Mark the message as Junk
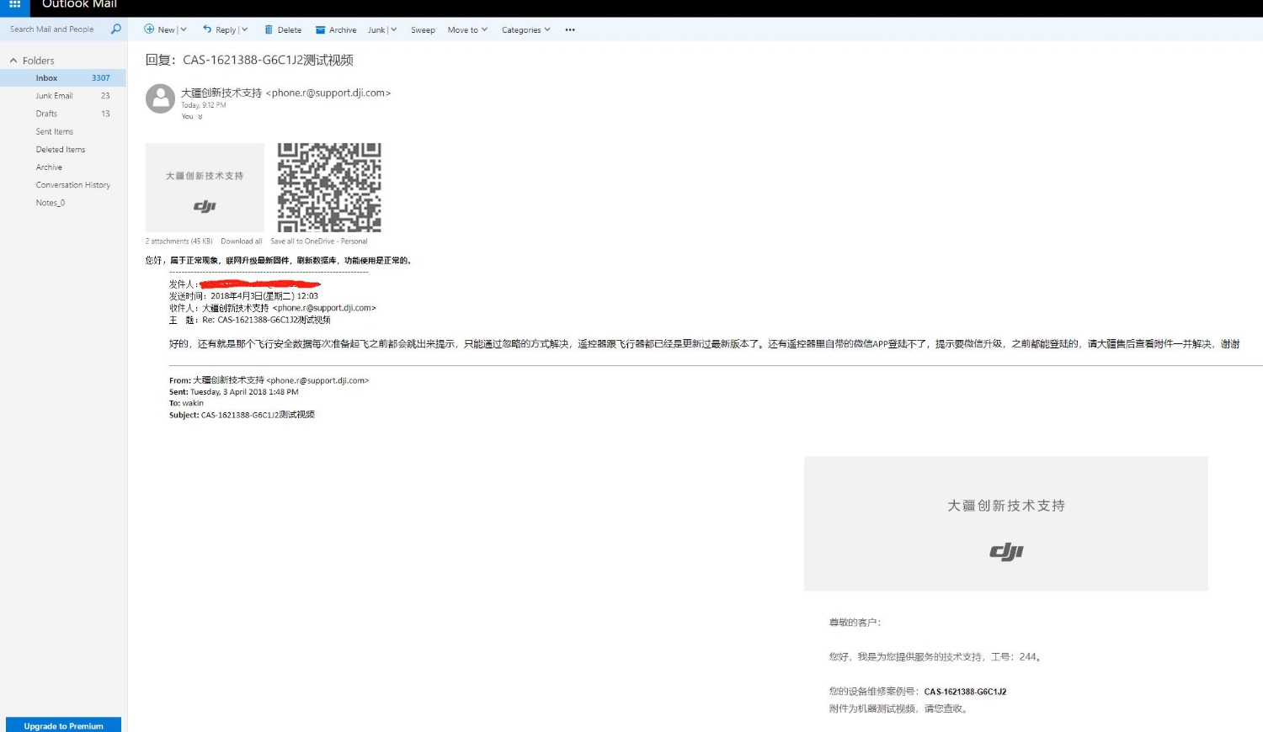The width and height of the screenshot is (1263, 732). click(x=376, y=29)
